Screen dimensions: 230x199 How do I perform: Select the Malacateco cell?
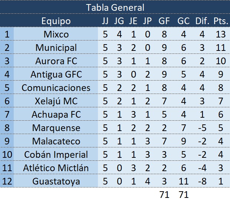coord(56,141)
